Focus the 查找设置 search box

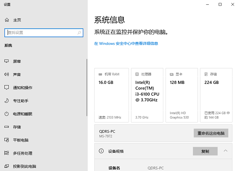click(x=44, y=33)
